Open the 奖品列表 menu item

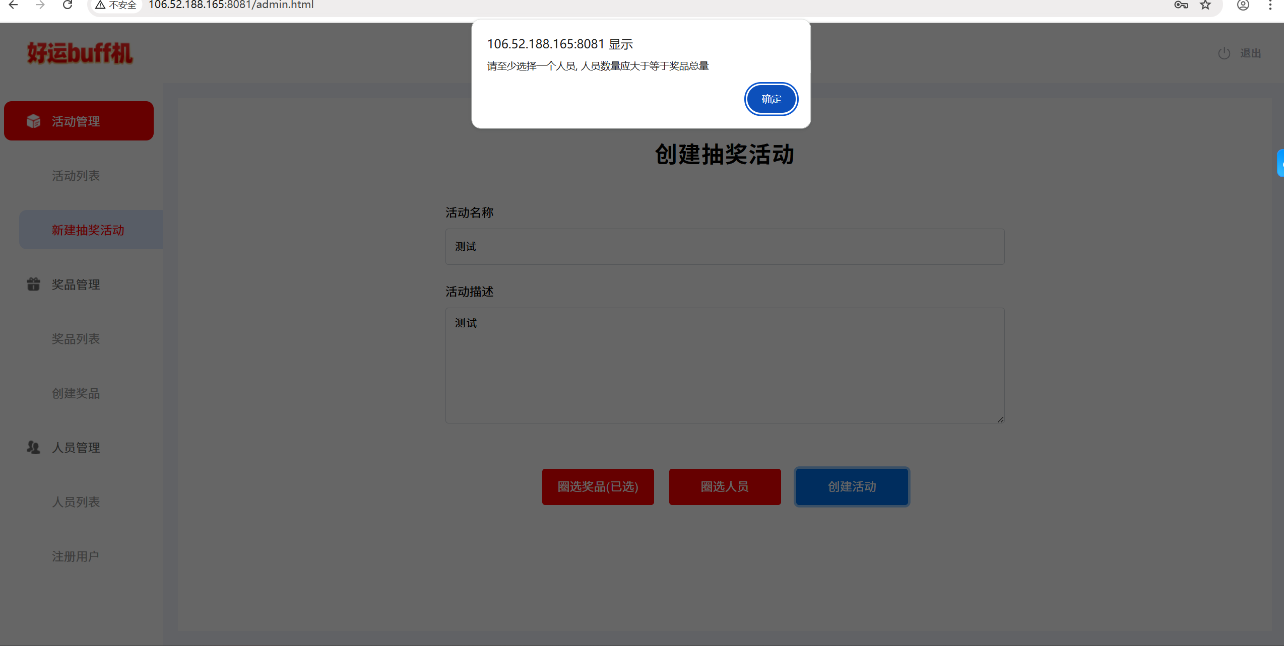[x=76, y=339]
